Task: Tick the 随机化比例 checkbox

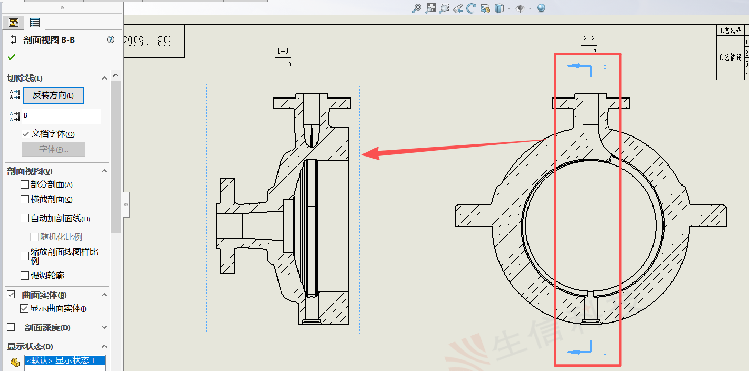Action: coord(34,237)
